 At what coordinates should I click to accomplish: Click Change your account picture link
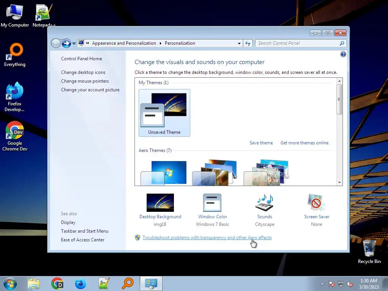click(x=90, y=90)
